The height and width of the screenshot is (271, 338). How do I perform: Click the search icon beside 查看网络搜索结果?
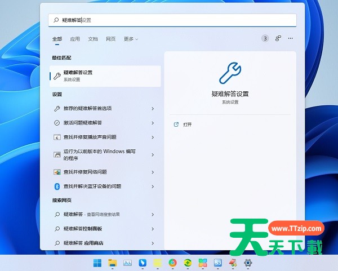57,215
